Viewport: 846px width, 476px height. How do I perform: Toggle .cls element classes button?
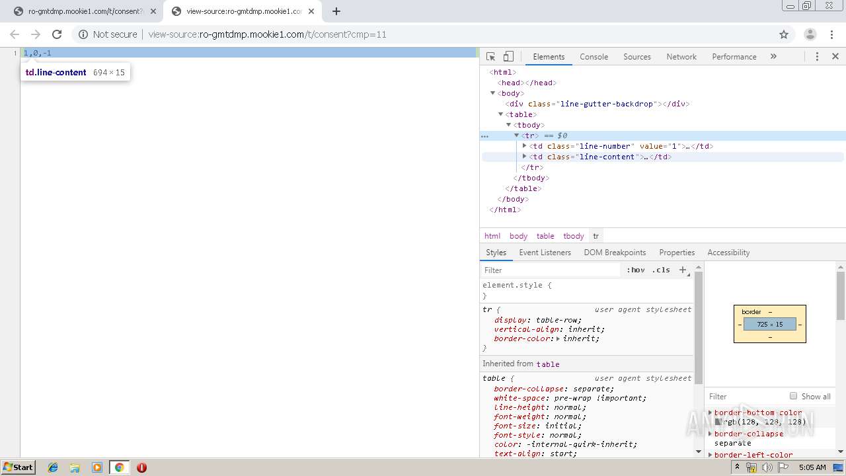(x=661, y=270)
